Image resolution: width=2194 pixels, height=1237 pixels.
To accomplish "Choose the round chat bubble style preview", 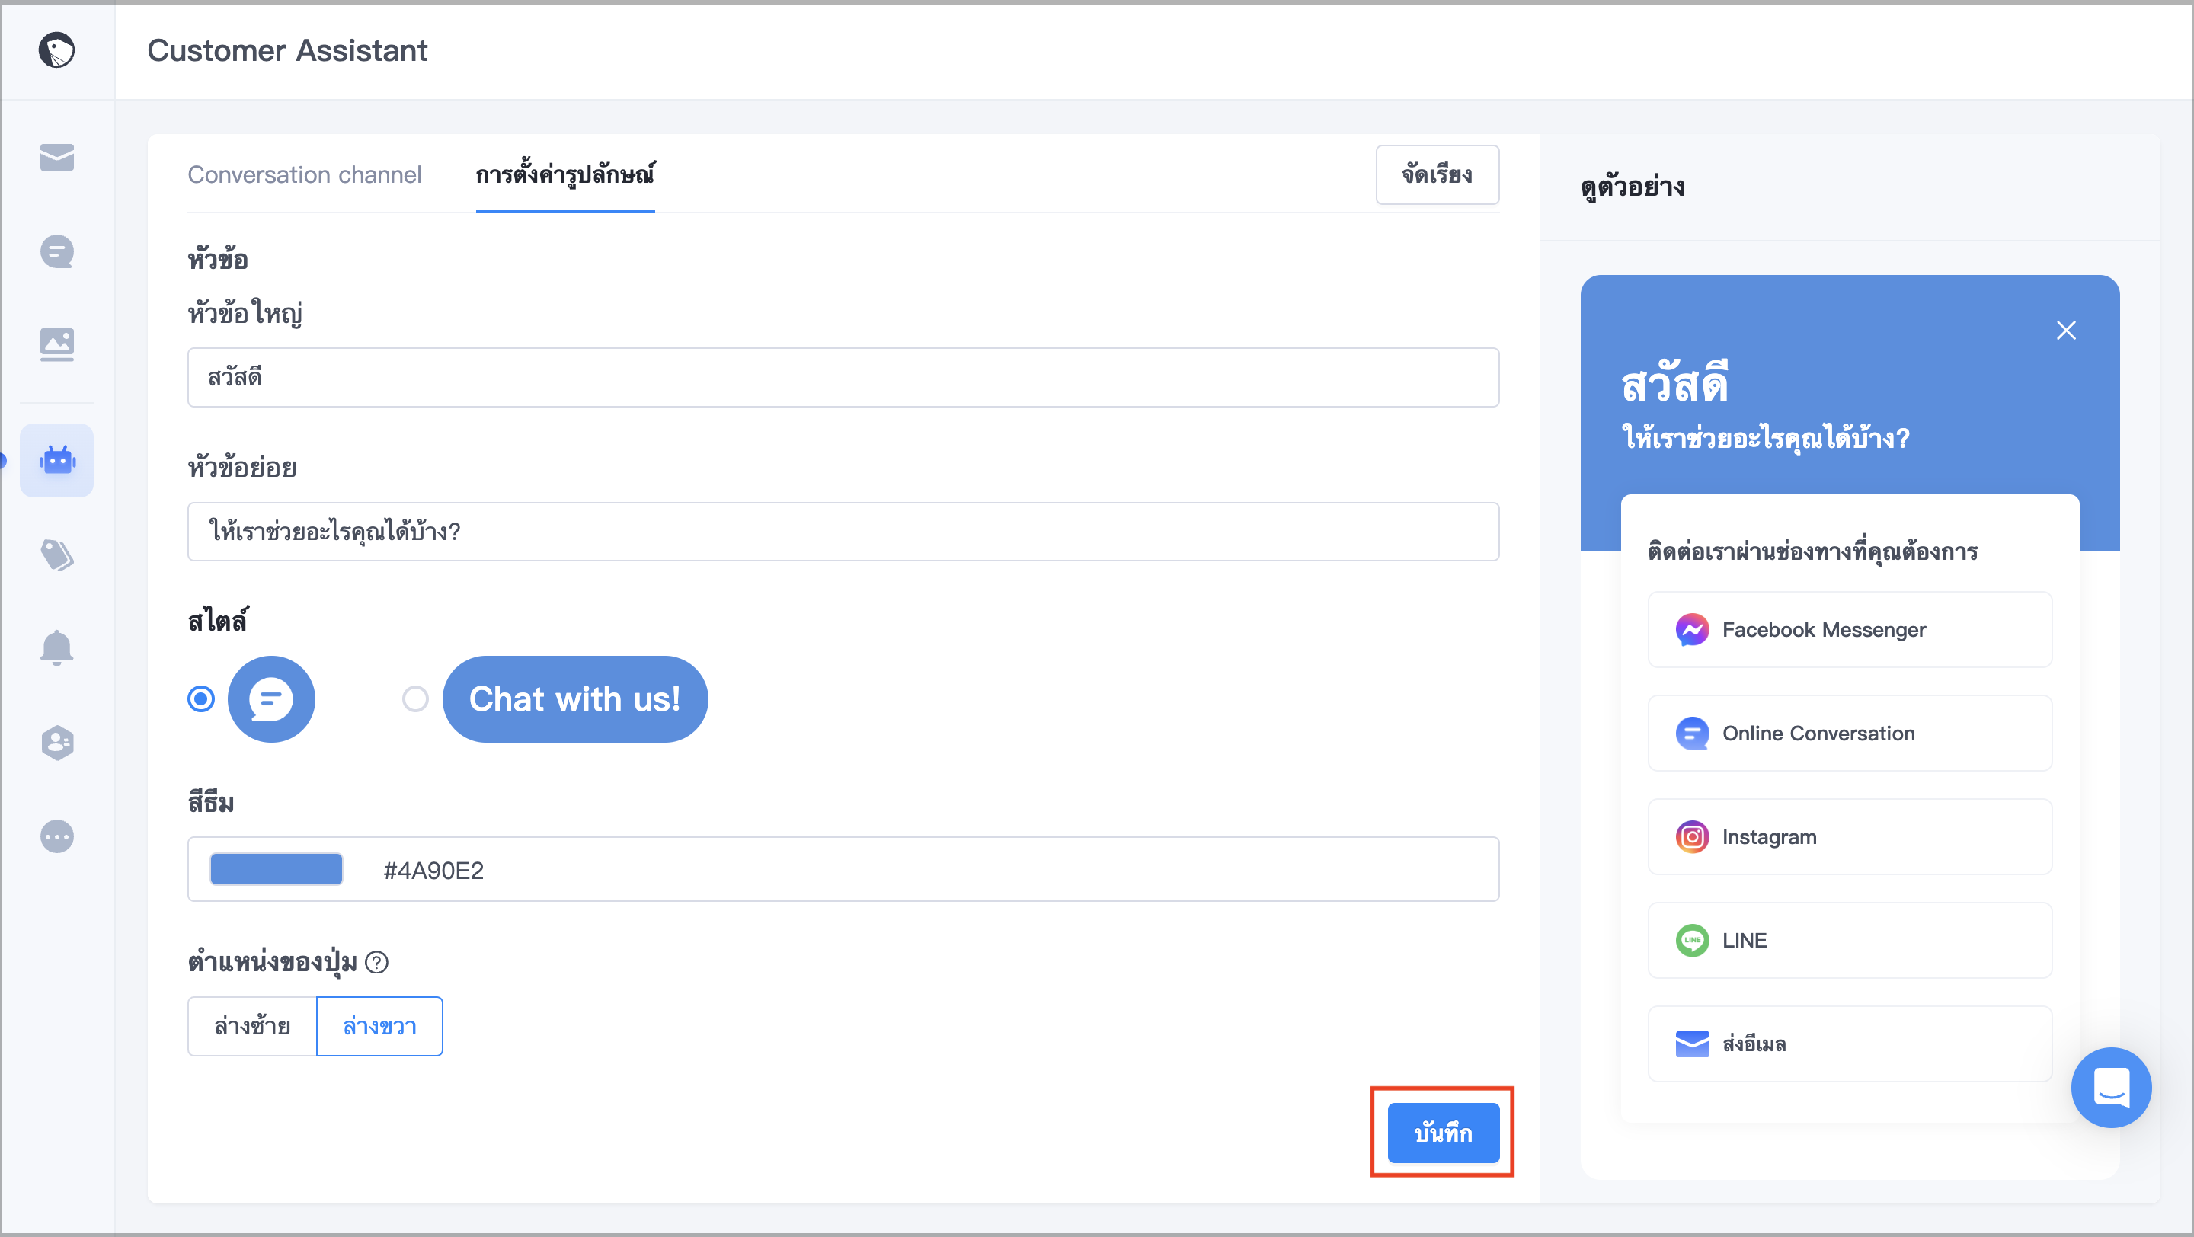I will 271,699.
